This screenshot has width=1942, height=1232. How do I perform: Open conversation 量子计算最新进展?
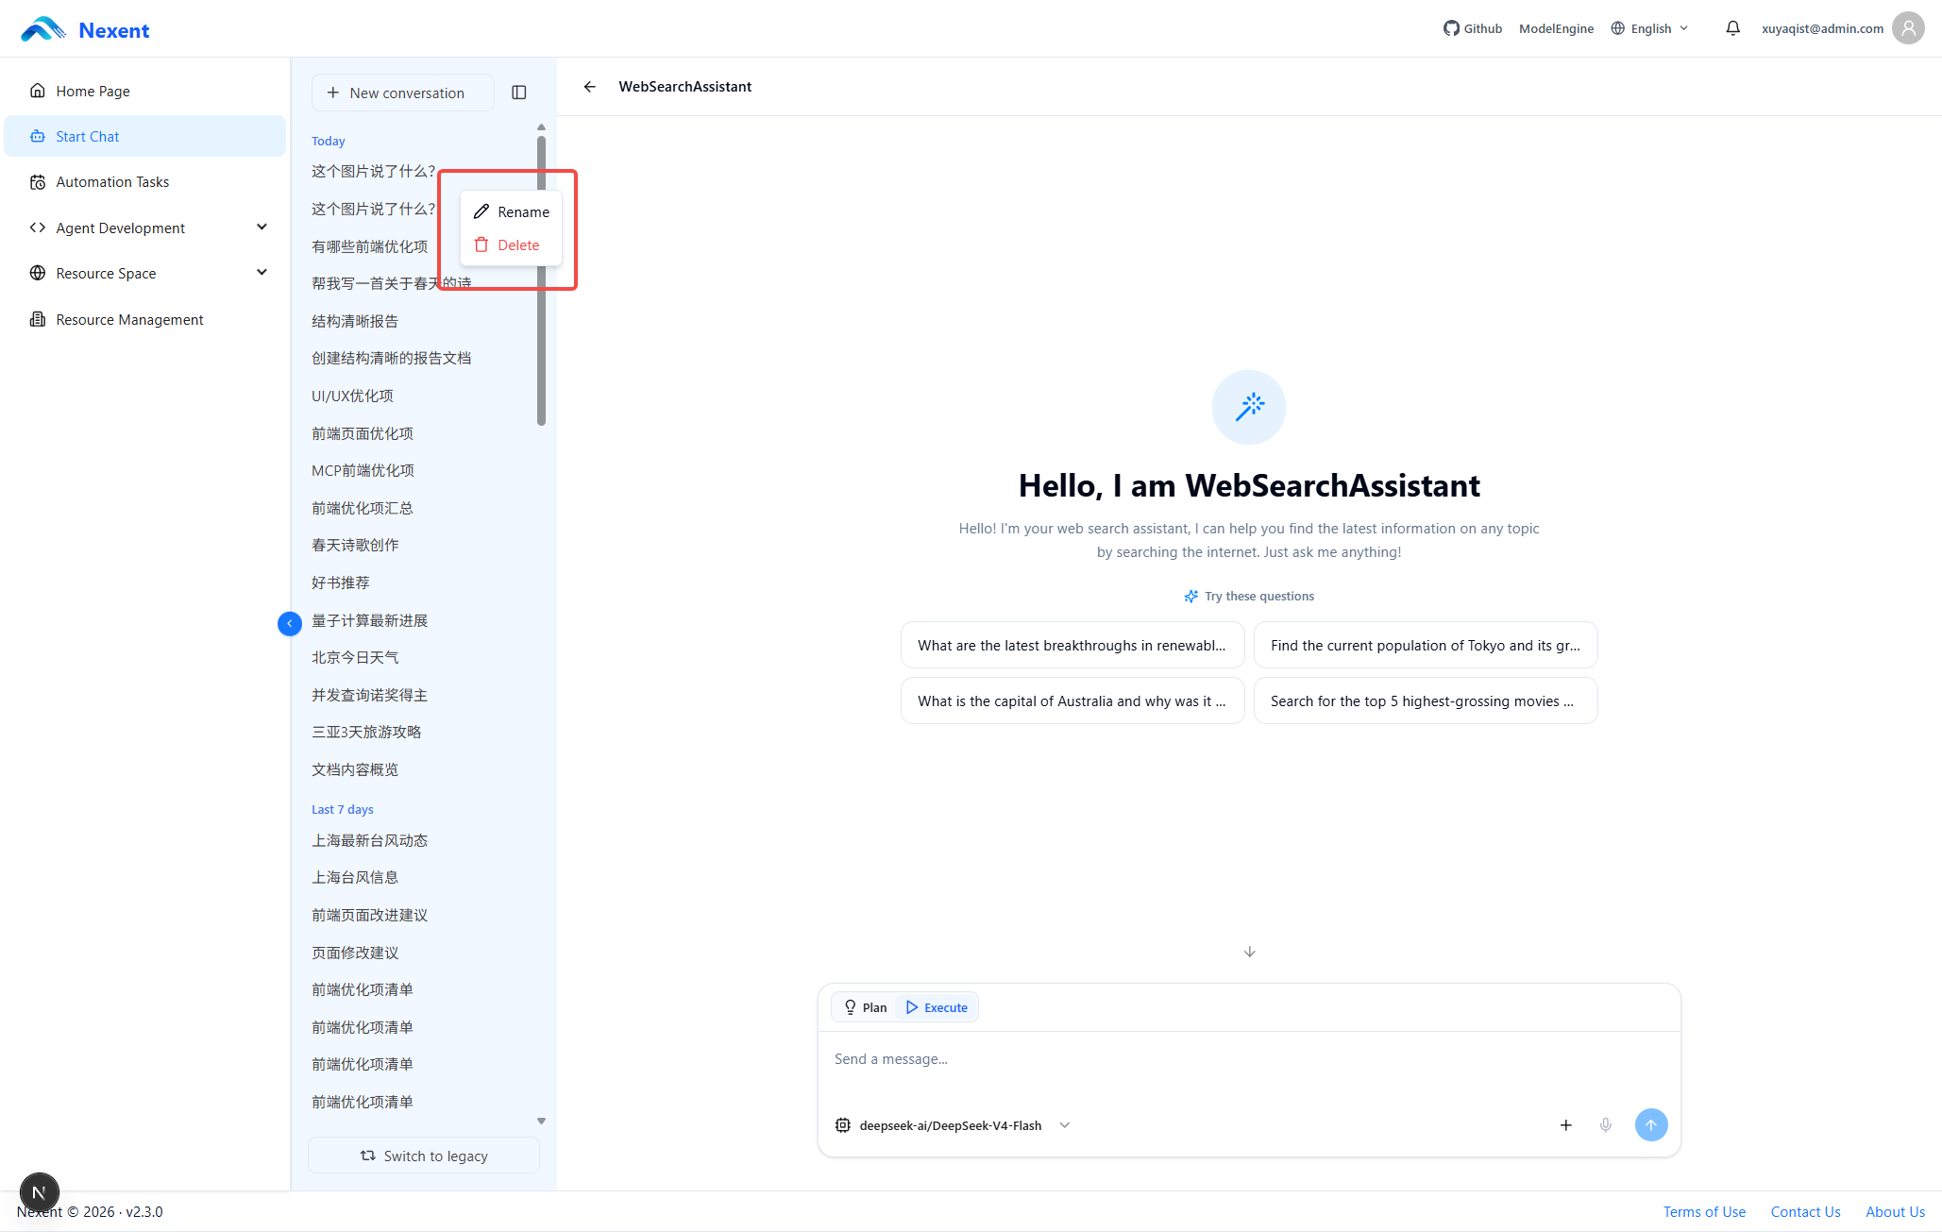pyautogui.click(x=370, y=620)
